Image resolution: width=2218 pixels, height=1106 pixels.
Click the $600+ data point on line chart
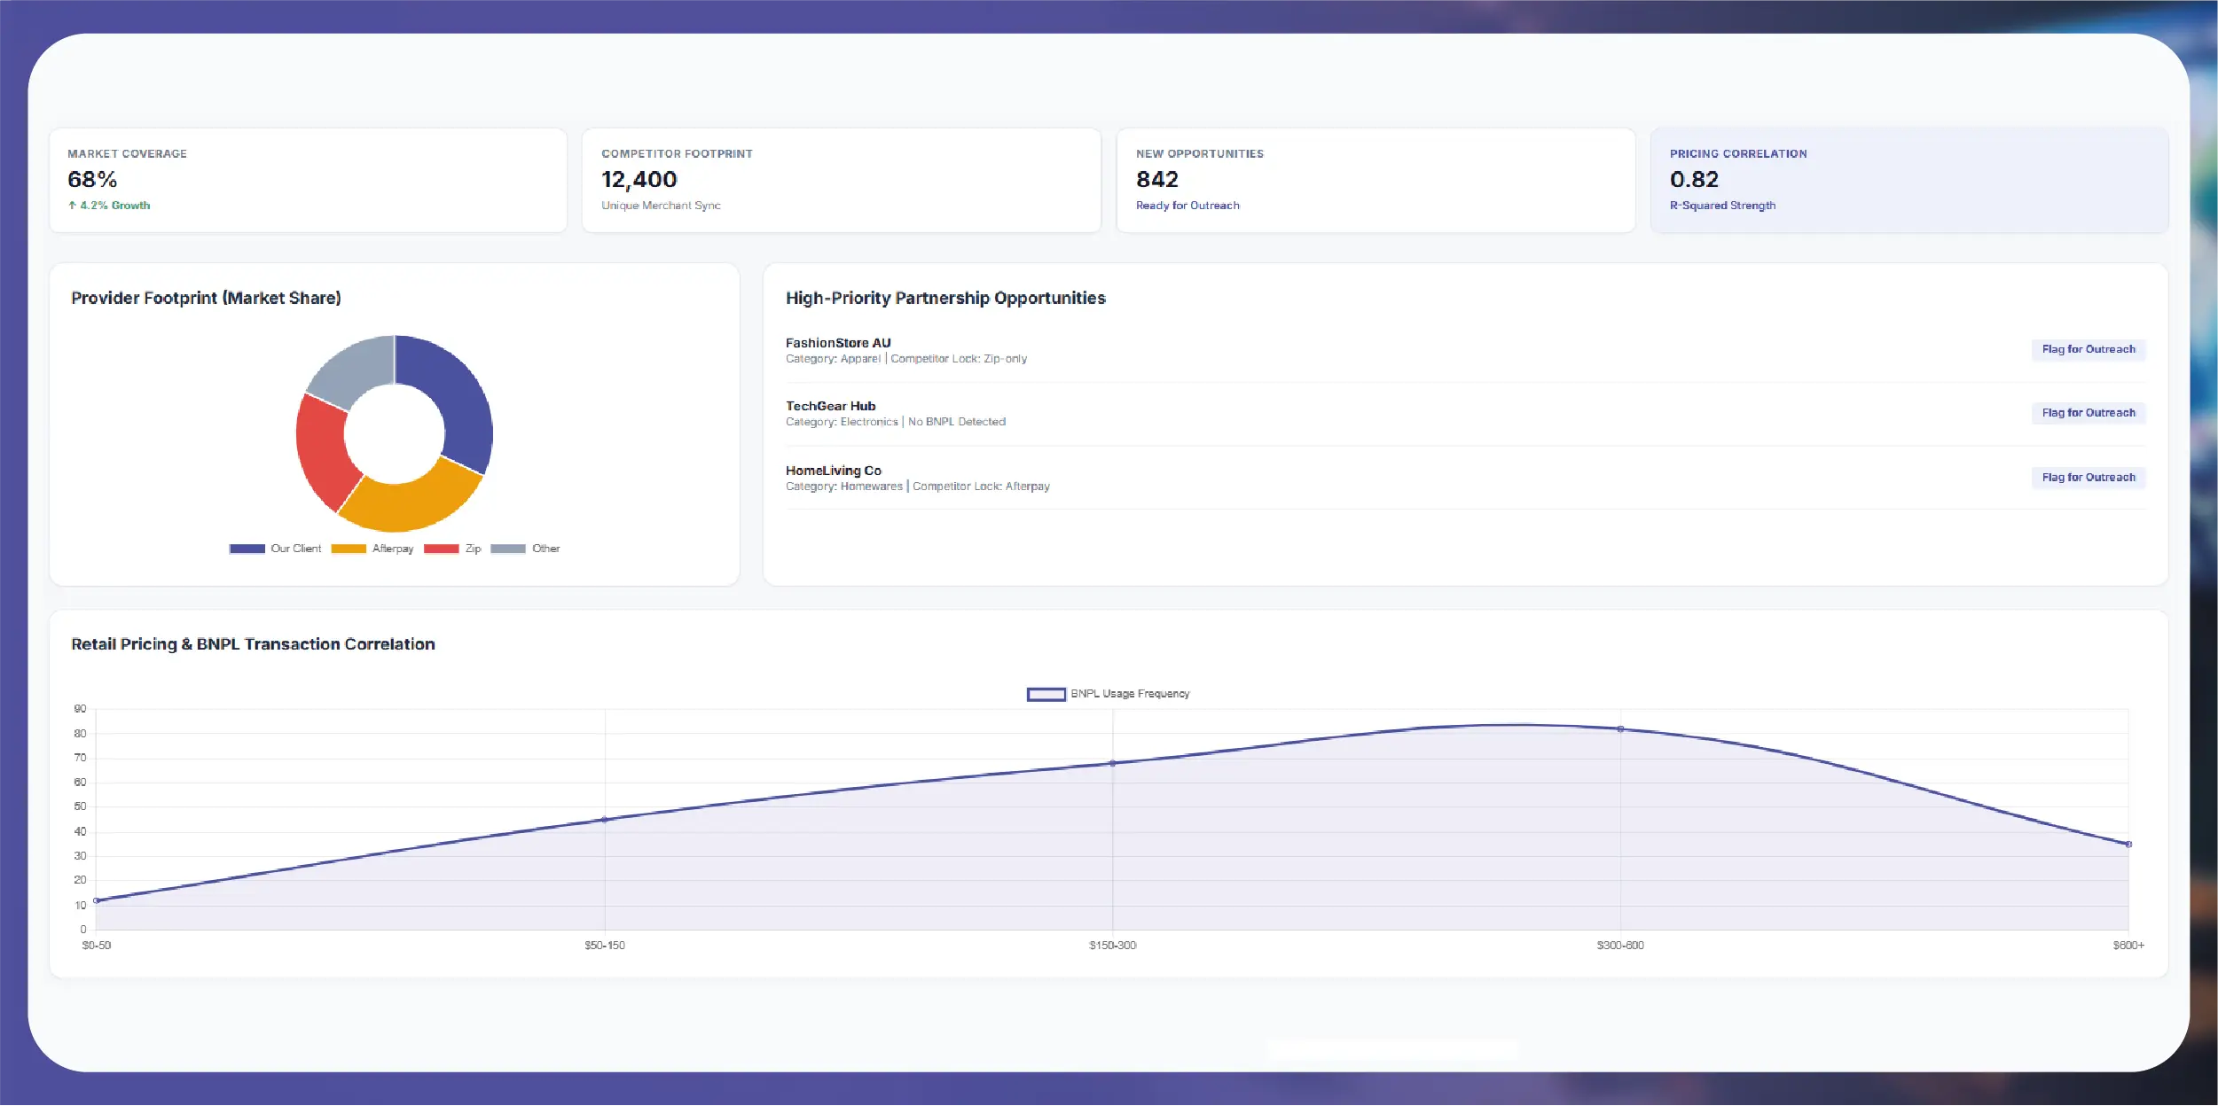pos(2128,845)
